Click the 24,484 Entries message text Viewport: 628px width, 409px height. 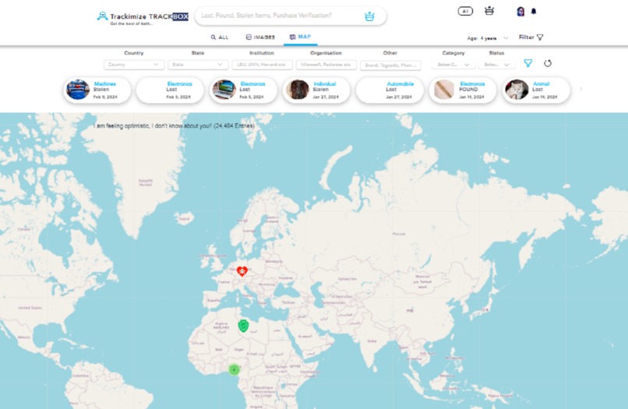pos(174,125)
